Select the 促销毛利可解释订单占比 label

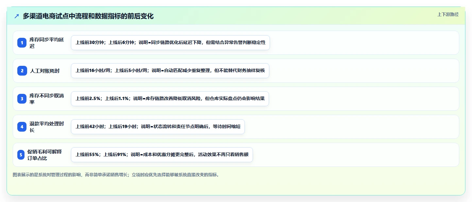[x=45, y=155]
